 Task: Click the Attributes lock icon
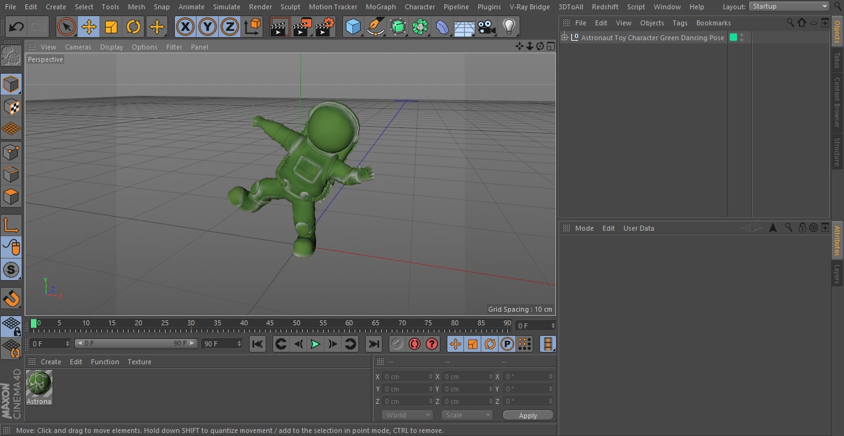tap(801, 228)
